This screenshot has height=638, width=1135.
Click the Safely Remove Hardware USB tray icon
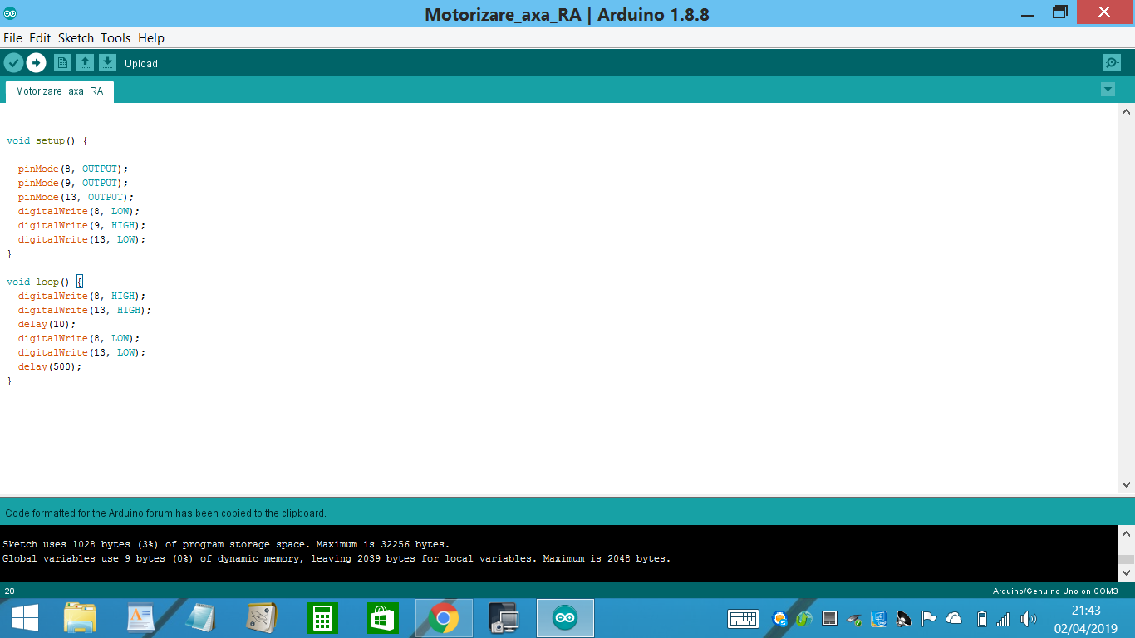point(854,619)
